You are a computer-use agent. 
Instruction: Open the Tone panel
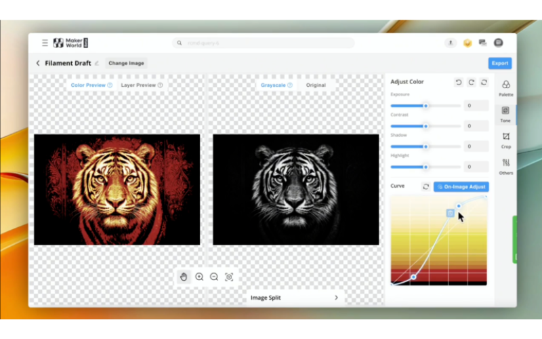point(505,115)
